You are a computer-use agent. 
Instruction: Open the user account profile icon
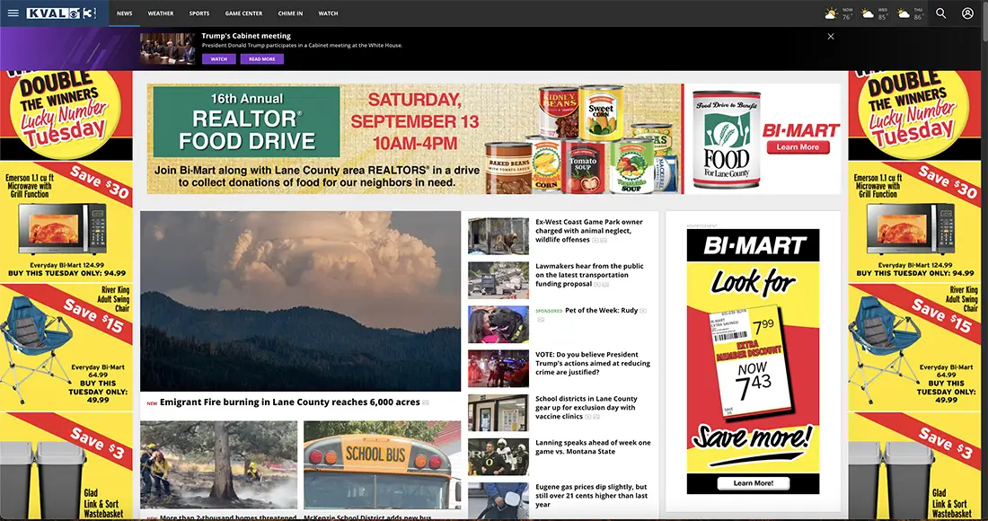pos(967,13)
